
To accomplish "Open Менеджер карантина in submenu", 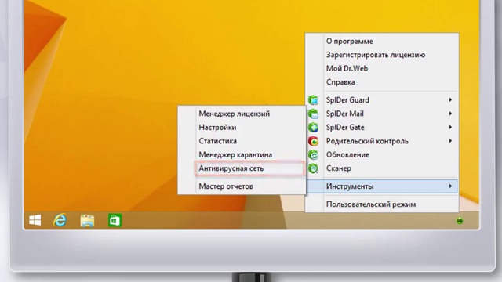I will pos(235,155).
